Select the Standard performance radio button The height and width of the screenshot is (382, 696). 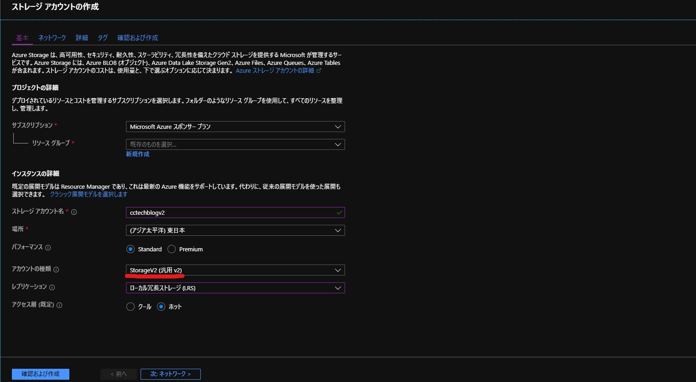click(131, 249)
